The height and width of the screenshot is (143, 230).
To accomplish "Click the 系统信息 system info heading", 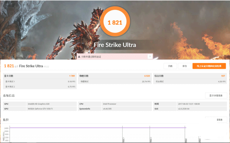I will (9, 96).
